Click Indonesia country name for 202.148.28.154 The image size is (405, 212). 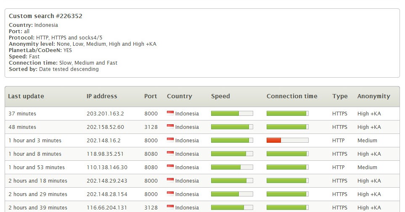(x=187, y=194)
